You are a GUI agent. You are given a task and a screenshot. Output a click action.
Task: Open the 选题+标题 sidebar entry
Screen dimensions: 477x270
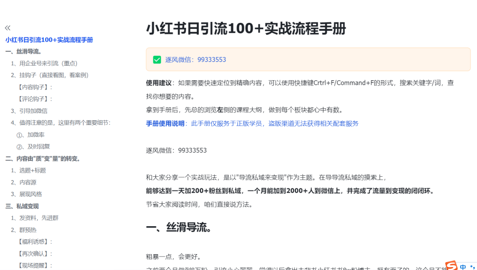(29, 170)
